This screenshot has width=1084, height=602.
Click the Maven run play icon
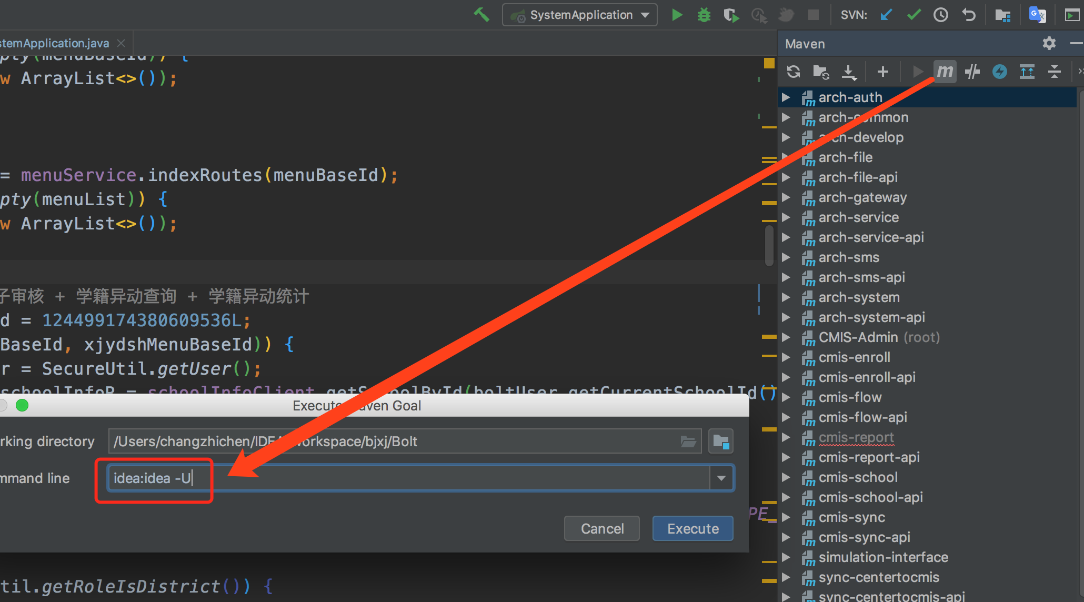tap(918, 71)
